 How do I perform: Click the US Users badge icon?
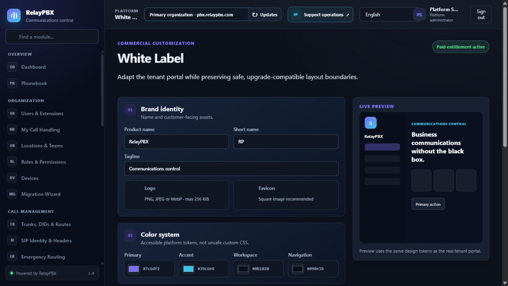[12, 113]
